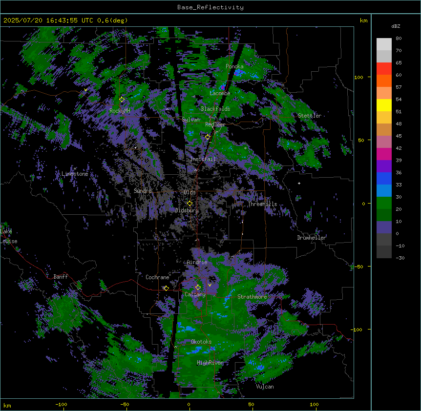The width and height of the screenshot is (421, 411).
Task: Click the Calgary city label
Action: [x=195, y=294]
